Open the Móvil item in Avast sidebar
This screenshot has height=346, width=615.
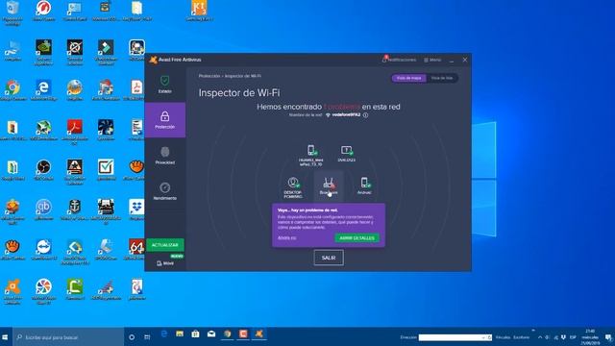(x=165, y=263)
